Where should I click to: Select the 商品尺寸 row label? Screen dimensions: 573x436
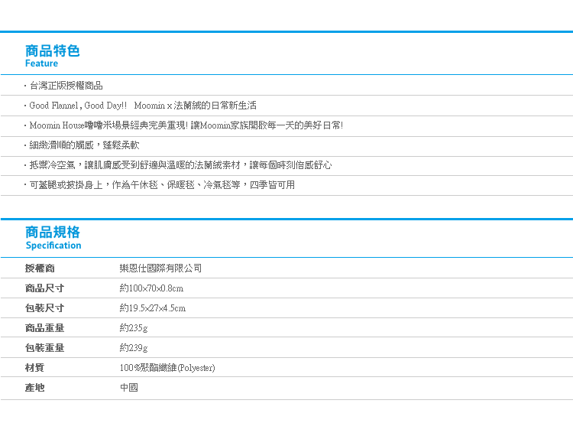[x=44, y=288]
